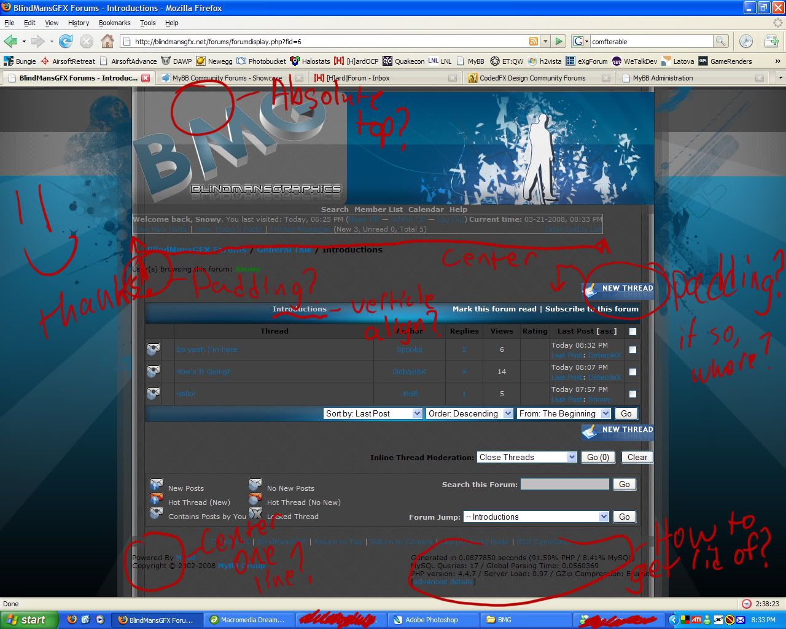Screen dimensions: 786x629
Task: Click "Mark this forum read" link
Action: click(494, 309)
